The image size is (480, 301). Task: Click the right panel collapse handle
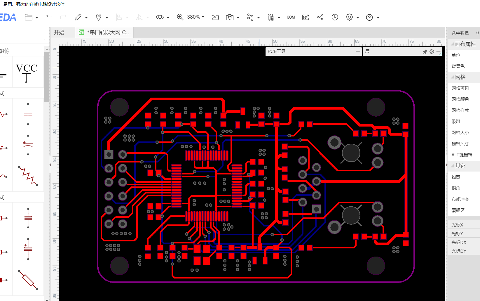(447, 165)
